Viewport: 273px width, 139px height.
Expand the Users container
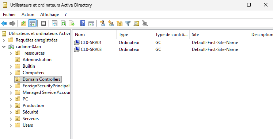(11, 126)
